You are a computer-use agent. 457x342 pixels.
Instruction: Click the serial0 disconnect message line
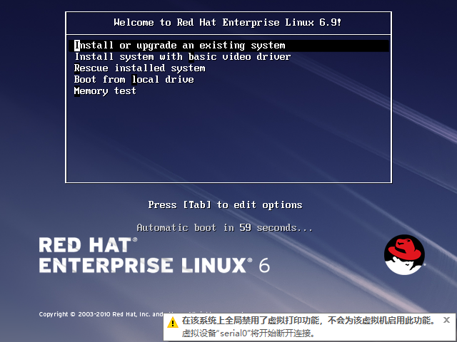(x=248, y=333)
